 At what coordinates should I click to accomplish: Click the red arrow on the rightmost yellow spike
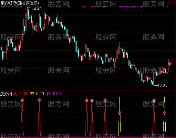165,112
